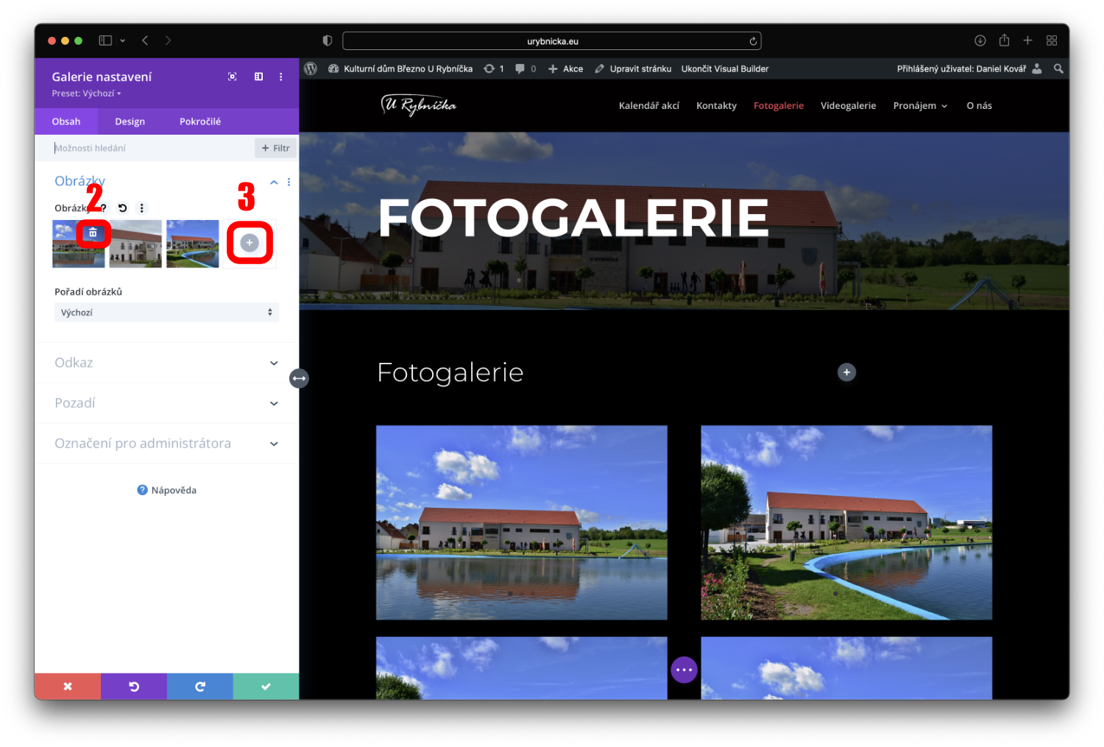Click Ukončit Visual Builder link
This screenshot has width=1104, height=747.
point(724,69)
